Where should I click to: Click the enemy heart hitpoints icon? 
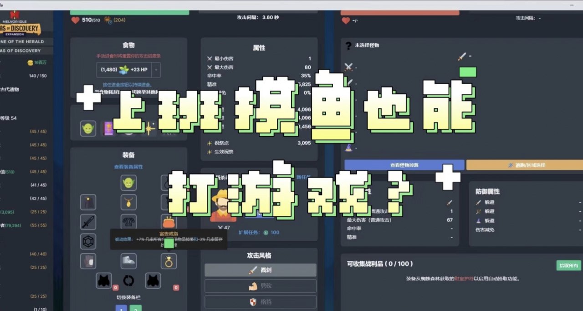click(346, 20)
